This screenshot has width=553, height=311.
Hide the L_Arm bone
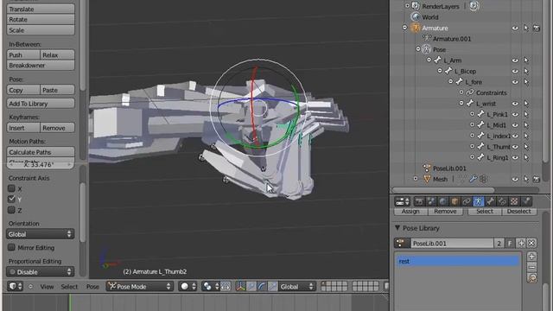click(515, 60)
